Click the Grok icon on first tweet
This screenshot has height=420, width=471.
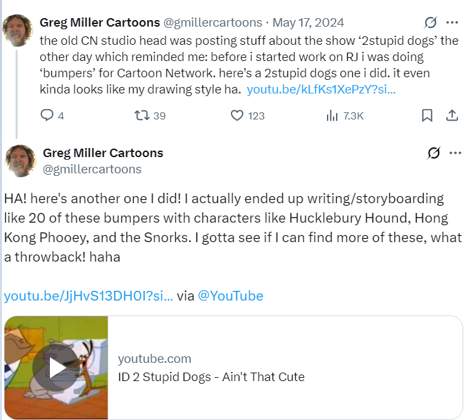430,23
